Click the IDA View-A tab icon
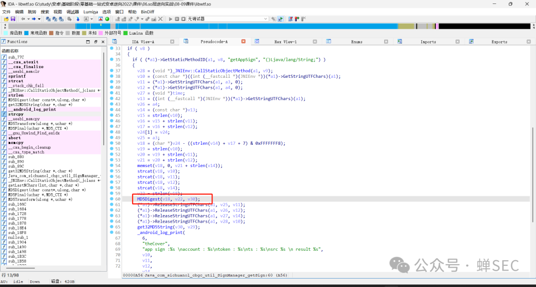This screenshot has width=536, height=287. coord(115,41)
